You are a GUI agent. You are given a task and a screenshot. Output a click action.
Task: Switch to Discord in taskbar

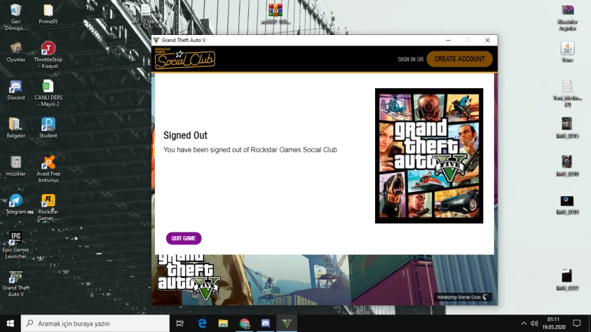click(x=266, y=324)
